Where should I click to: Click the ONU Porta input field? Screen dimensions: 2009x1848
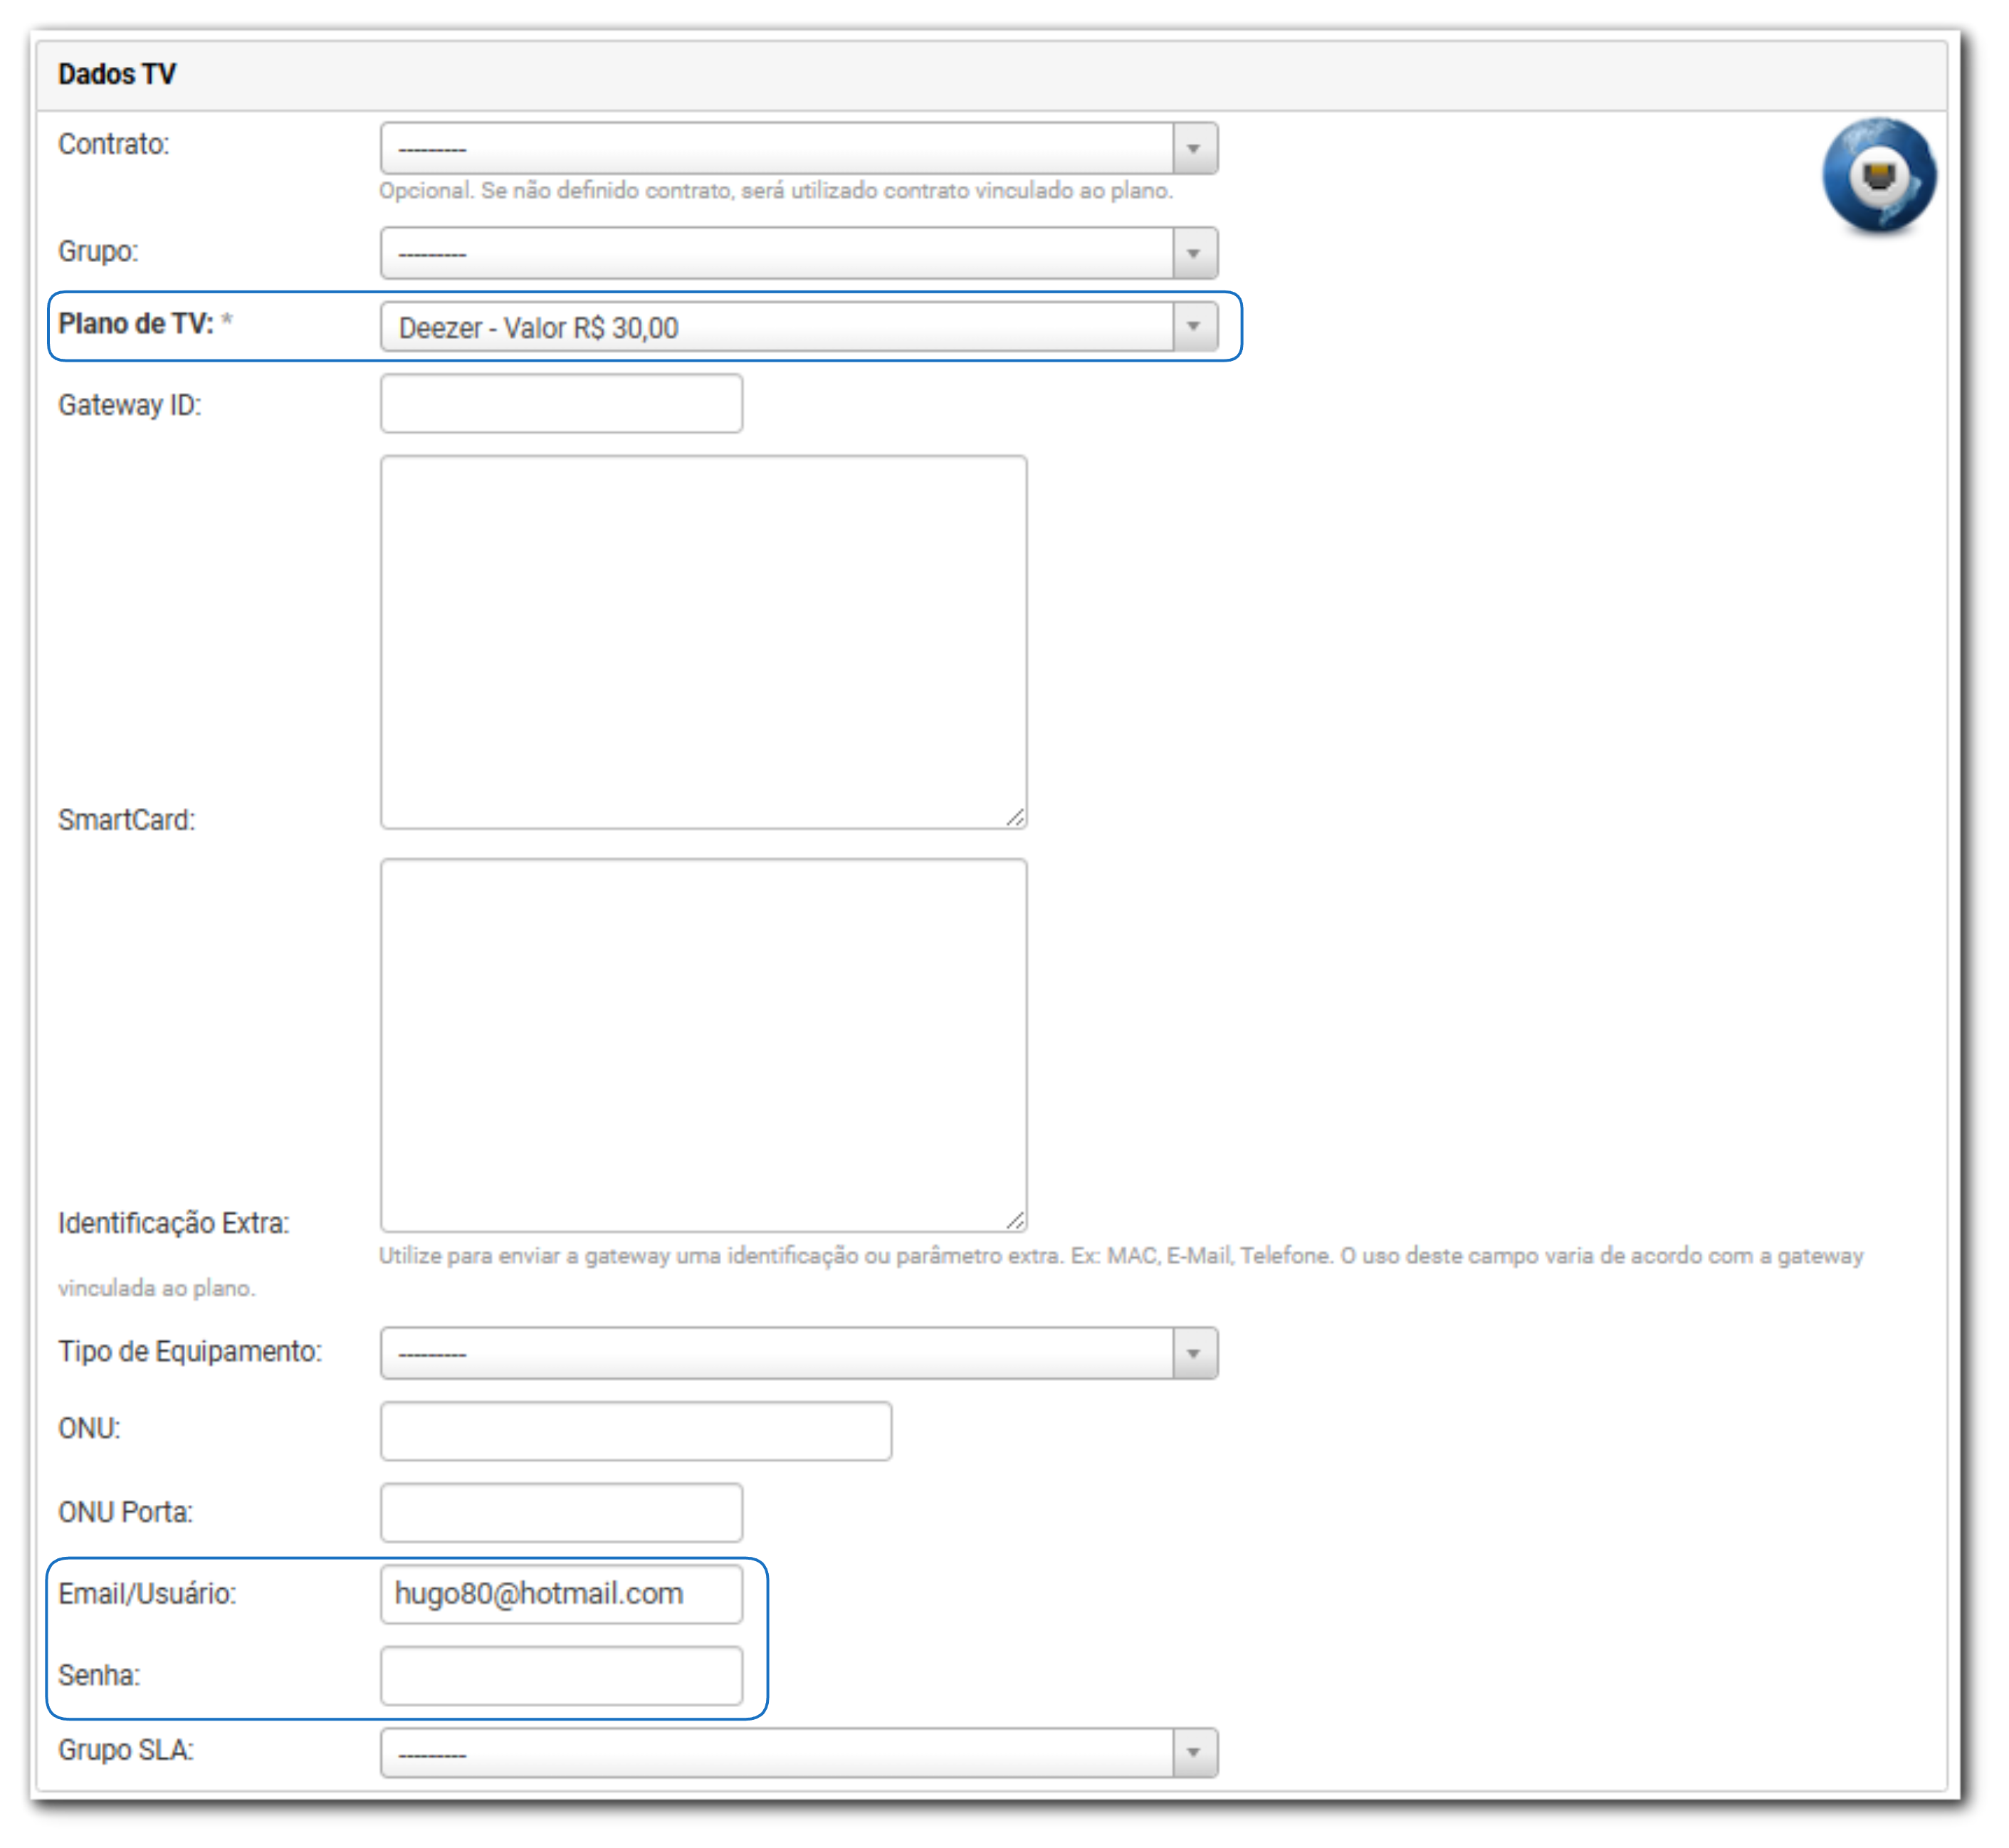pos(561,1512)
